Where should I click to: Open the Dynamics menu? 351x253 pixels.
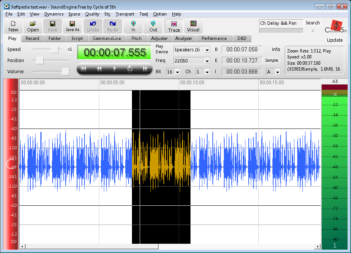point(54,14)
